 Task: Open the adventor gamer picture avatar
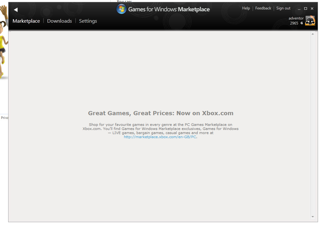[310, 21]
